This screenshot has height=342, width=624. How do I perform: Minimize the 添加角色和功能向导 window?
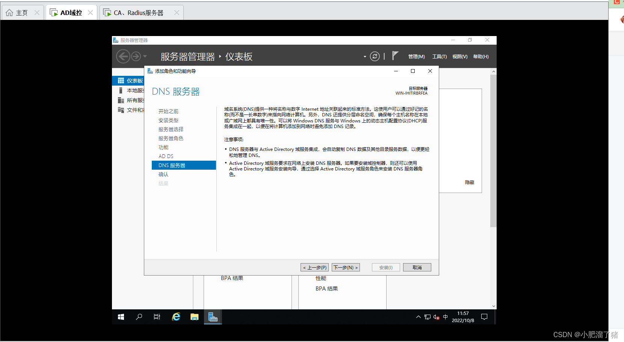point(396,71)
